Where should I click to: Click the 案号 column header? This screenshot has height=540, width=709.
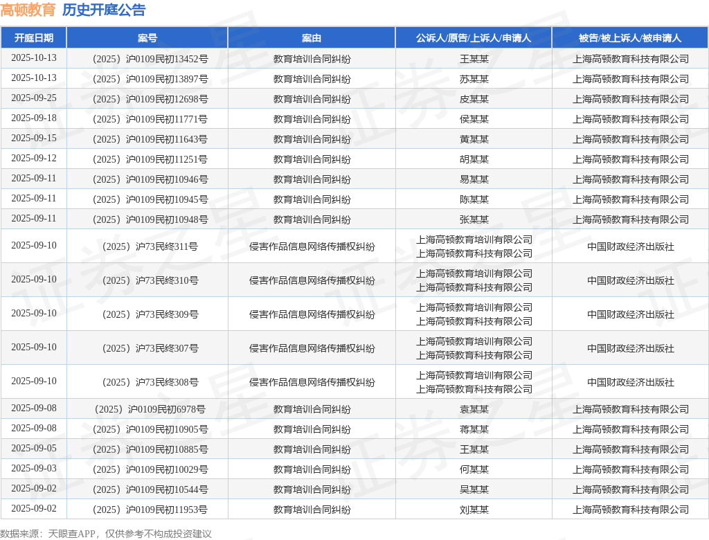click(147, 38)
